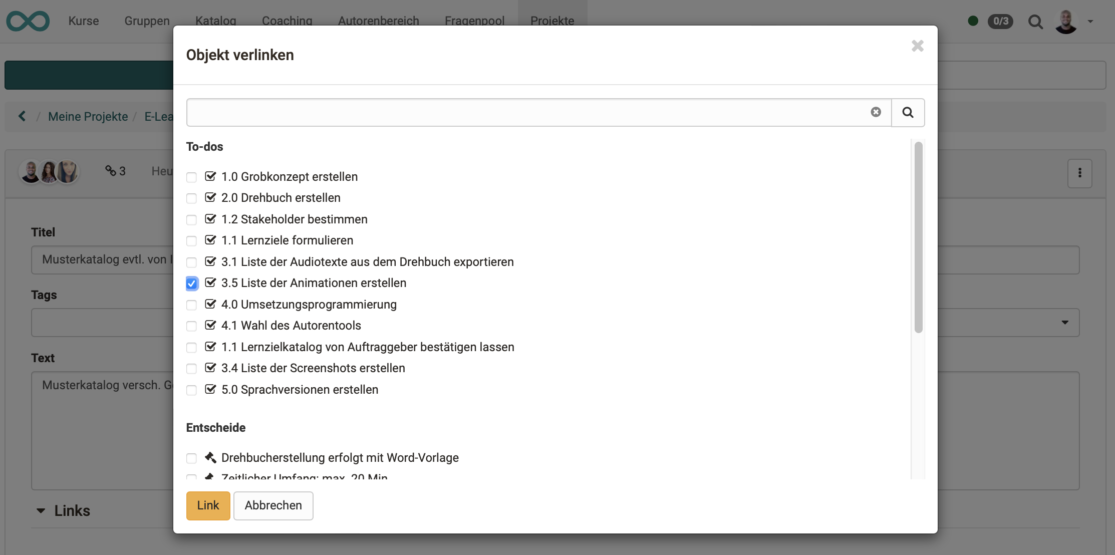Select the 5.0 Sprachversionen erstellen checkbox

[191, 390]
